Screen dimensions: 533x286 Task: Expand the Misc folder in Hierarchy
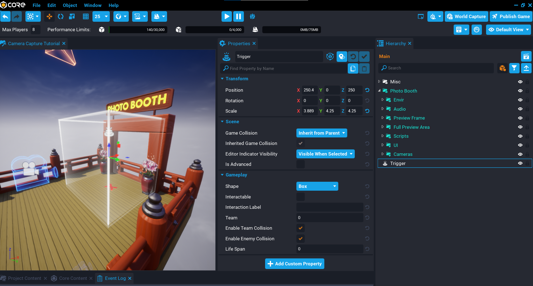[379, 82]
